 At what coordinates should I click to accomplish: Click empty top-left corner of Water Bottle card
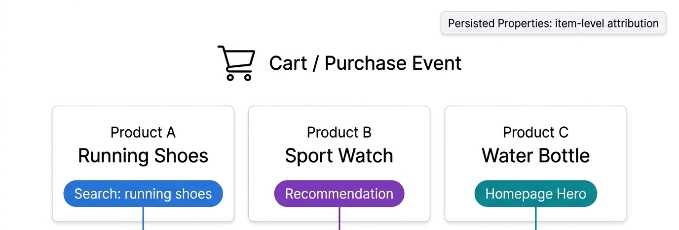[x=456, y=116]
